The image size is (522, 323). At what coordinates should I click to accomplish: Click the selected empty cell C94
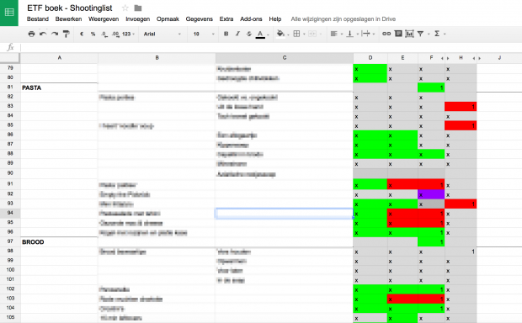click(285, 214)
